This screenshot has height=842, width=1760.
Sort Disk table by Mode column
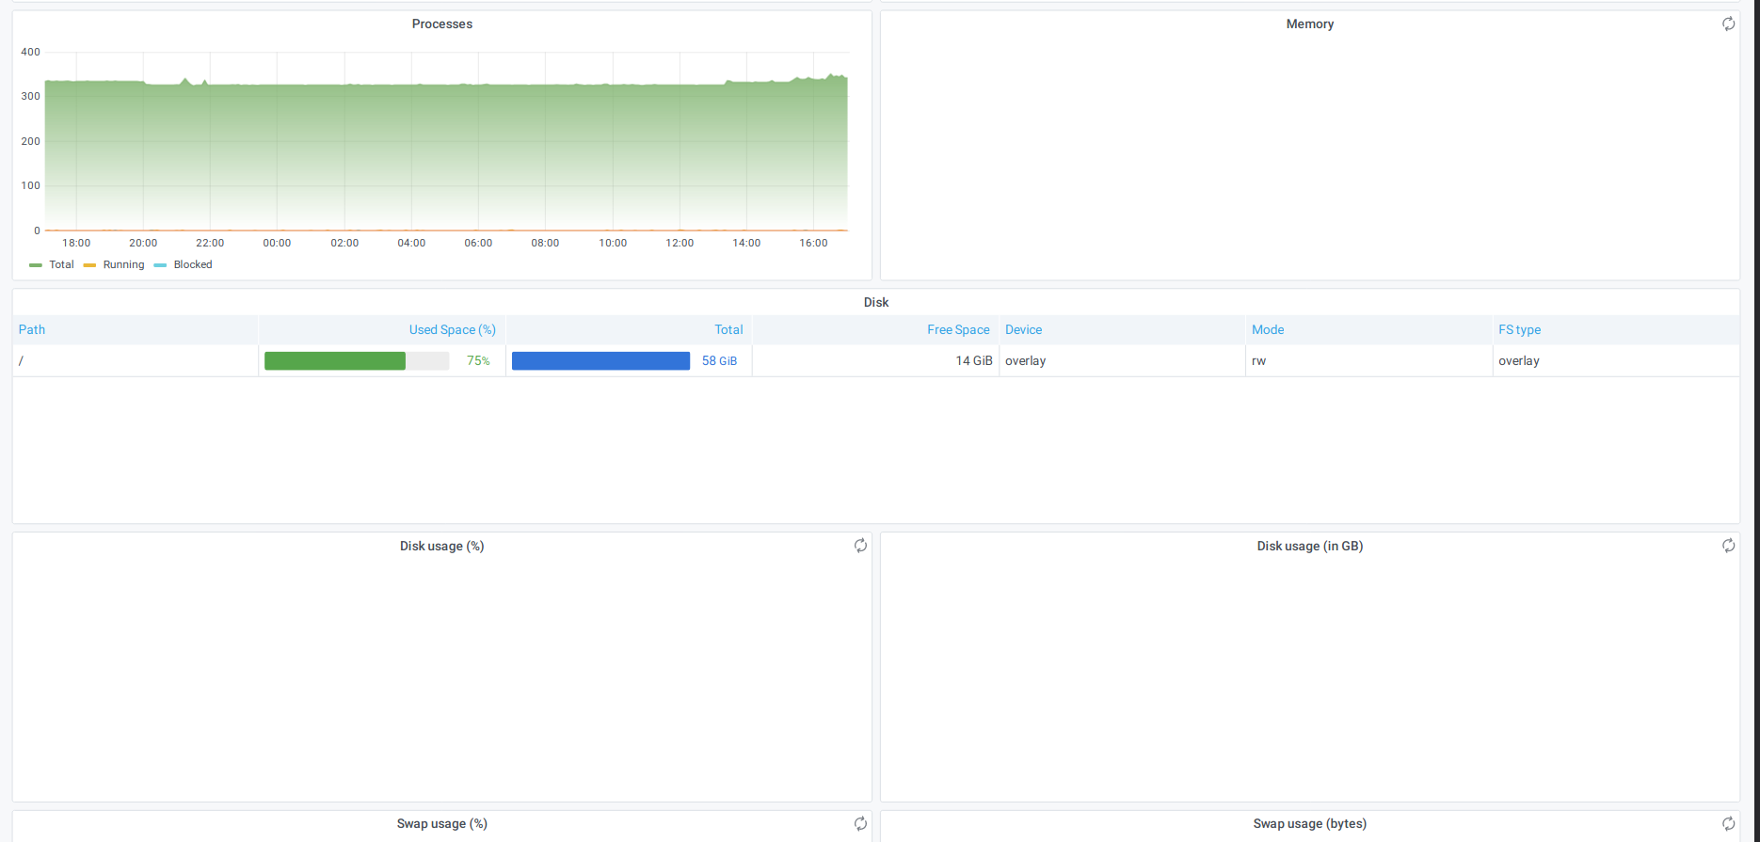click(x=1268, y=329)
